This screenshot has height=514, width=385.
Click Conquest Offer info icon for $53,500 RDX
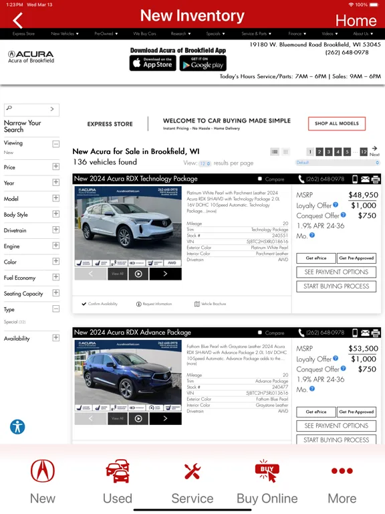pyautogui.click(x=343, y=368)
